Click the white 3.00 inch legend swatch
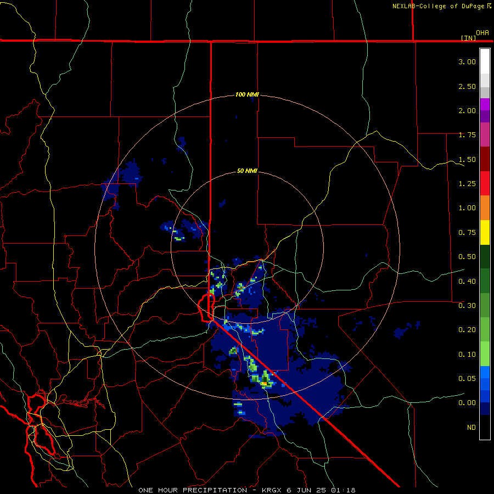This screenshot has height=494, width=494. pyautogui.click(x=485, y=61)
